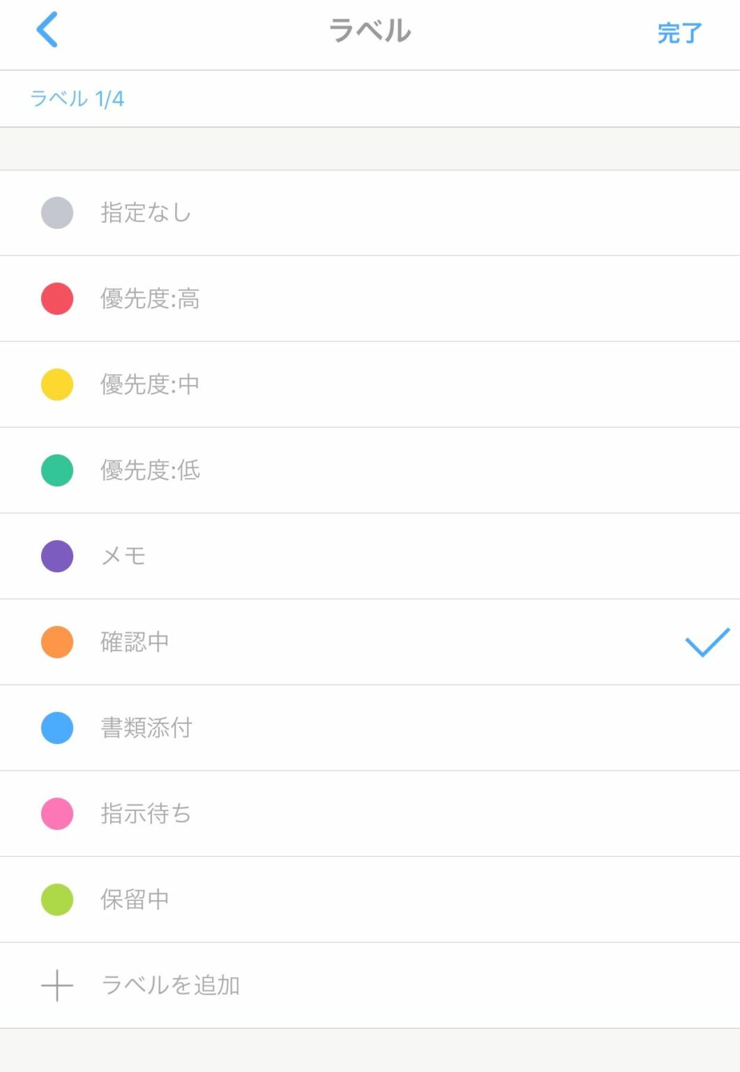Click the green 優先度:低 dot
Image resolution: width=740 pixels, height=1072 pixels.
[x=57, y=470]
